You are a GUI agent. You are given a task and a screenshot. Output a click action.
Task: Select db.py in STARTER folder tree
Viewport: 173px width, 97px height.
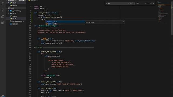pyautogui.click(x=14, y=19)
